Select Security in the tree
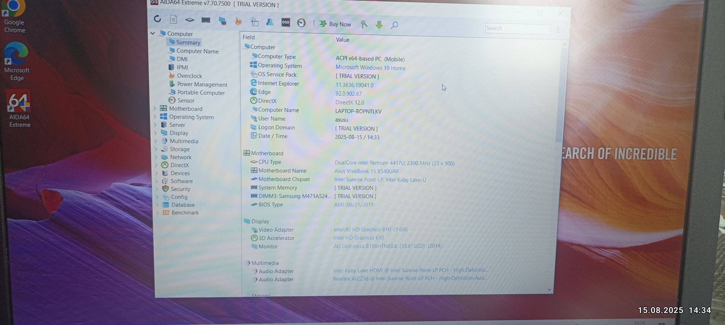This screenshot has height=325, width=725. coord(181,189)
